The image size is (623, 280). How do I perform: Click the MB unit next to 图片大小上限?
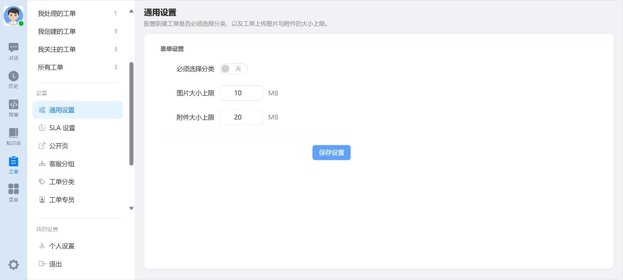273,93
